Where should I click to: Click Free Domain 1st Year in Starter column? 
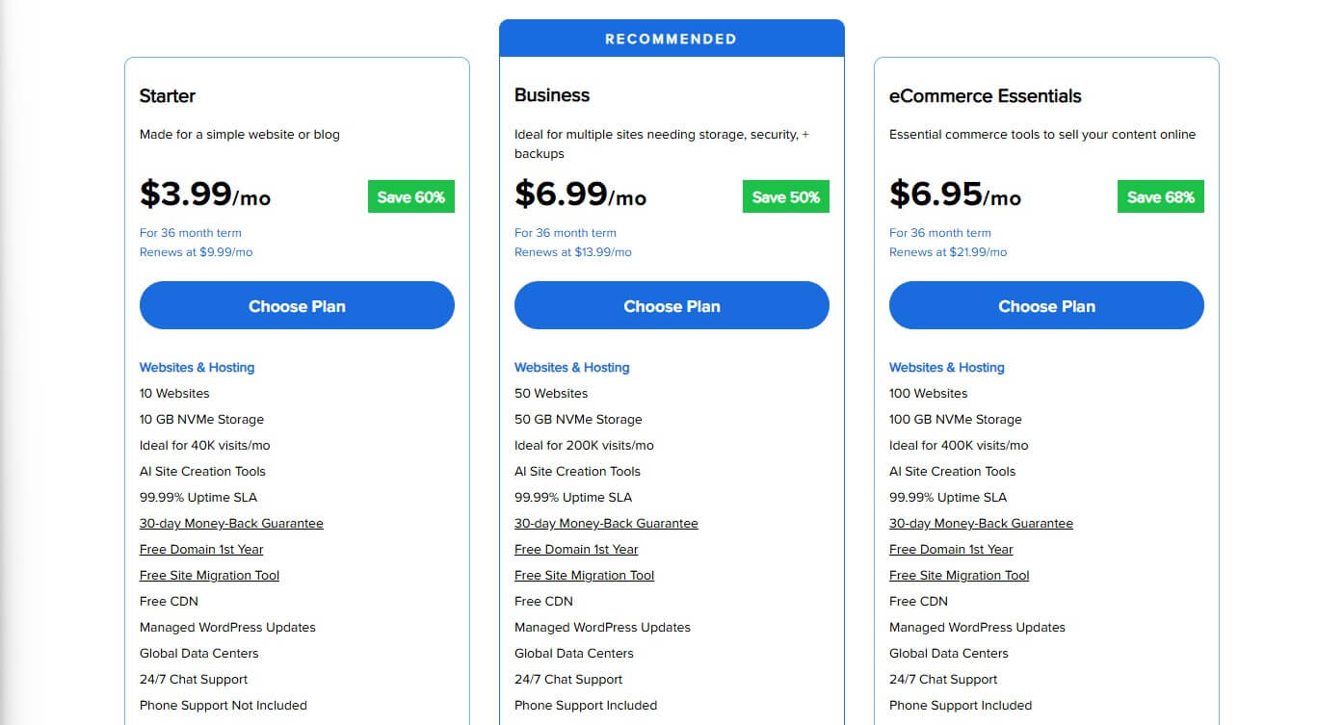[201, 549]
